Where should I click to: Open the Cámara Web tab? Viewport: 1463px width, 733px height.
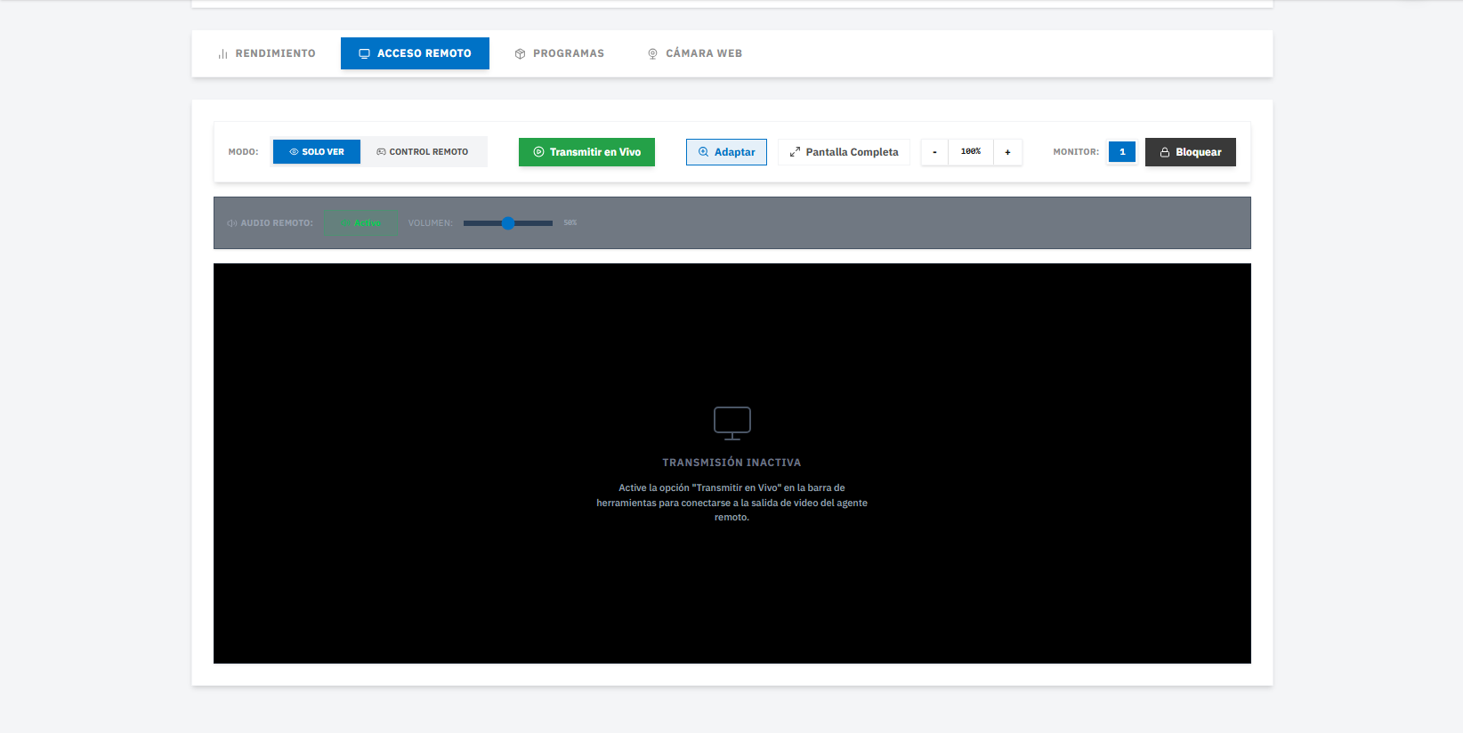(694, 53)
